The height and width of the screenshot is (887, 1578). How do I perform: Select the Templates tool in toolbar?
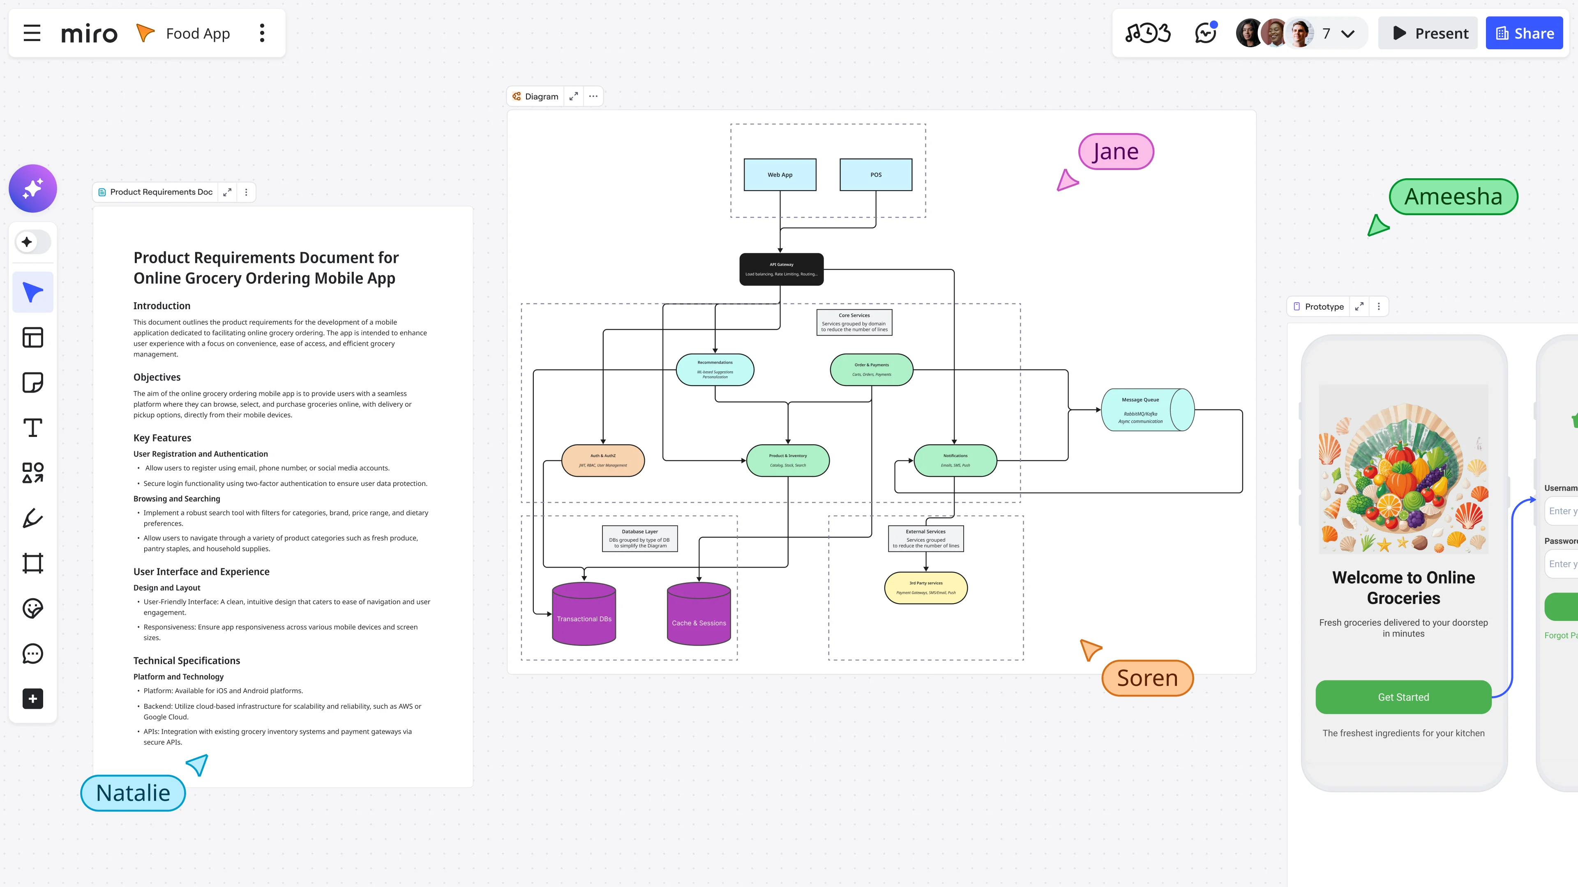pyautogui.click(x=32, y=337)
